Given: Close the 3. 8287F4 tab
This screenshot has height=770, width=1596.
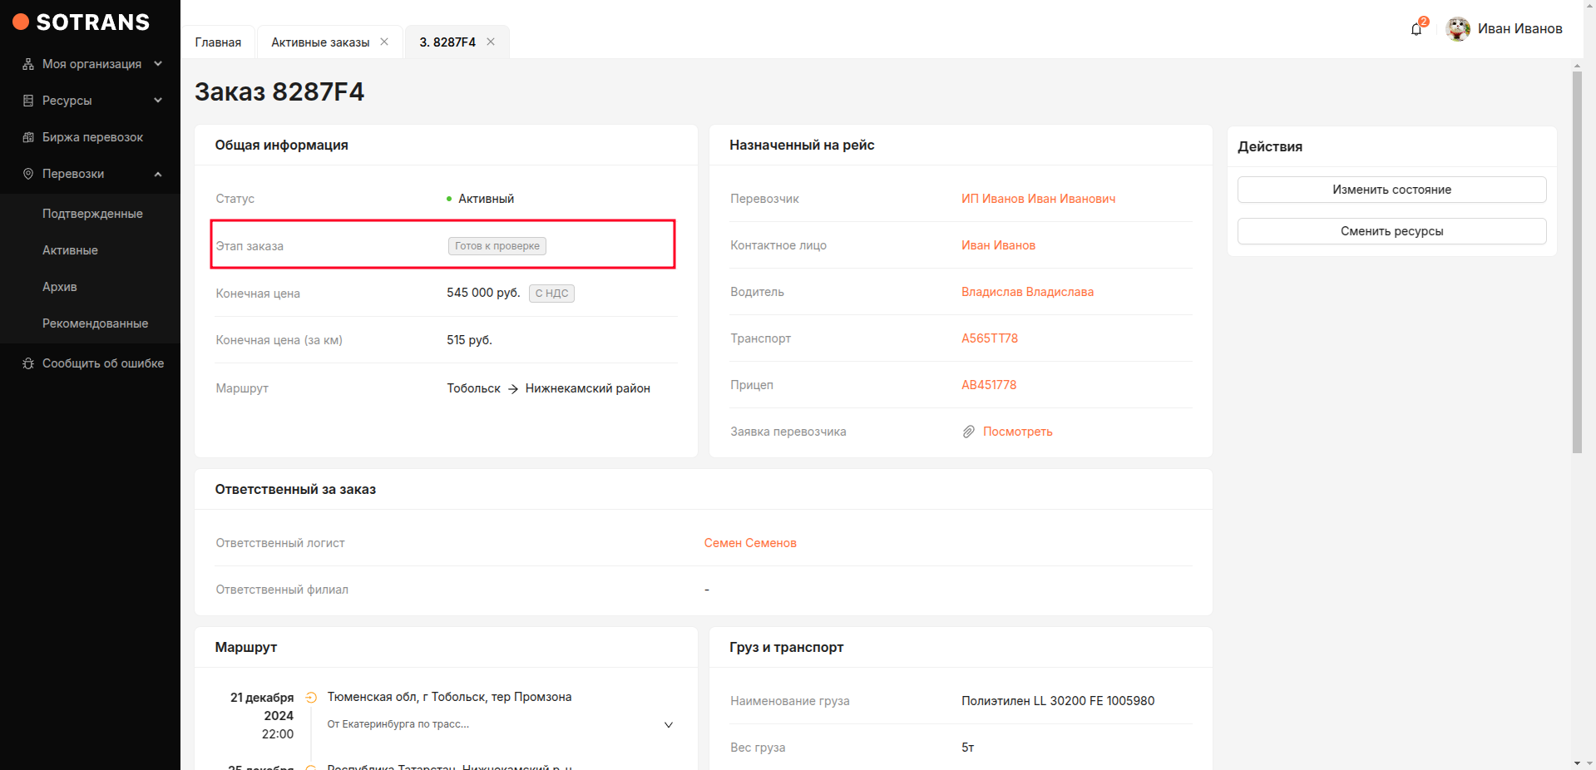Looking at the screenshot, I should [x=491, y=42].
